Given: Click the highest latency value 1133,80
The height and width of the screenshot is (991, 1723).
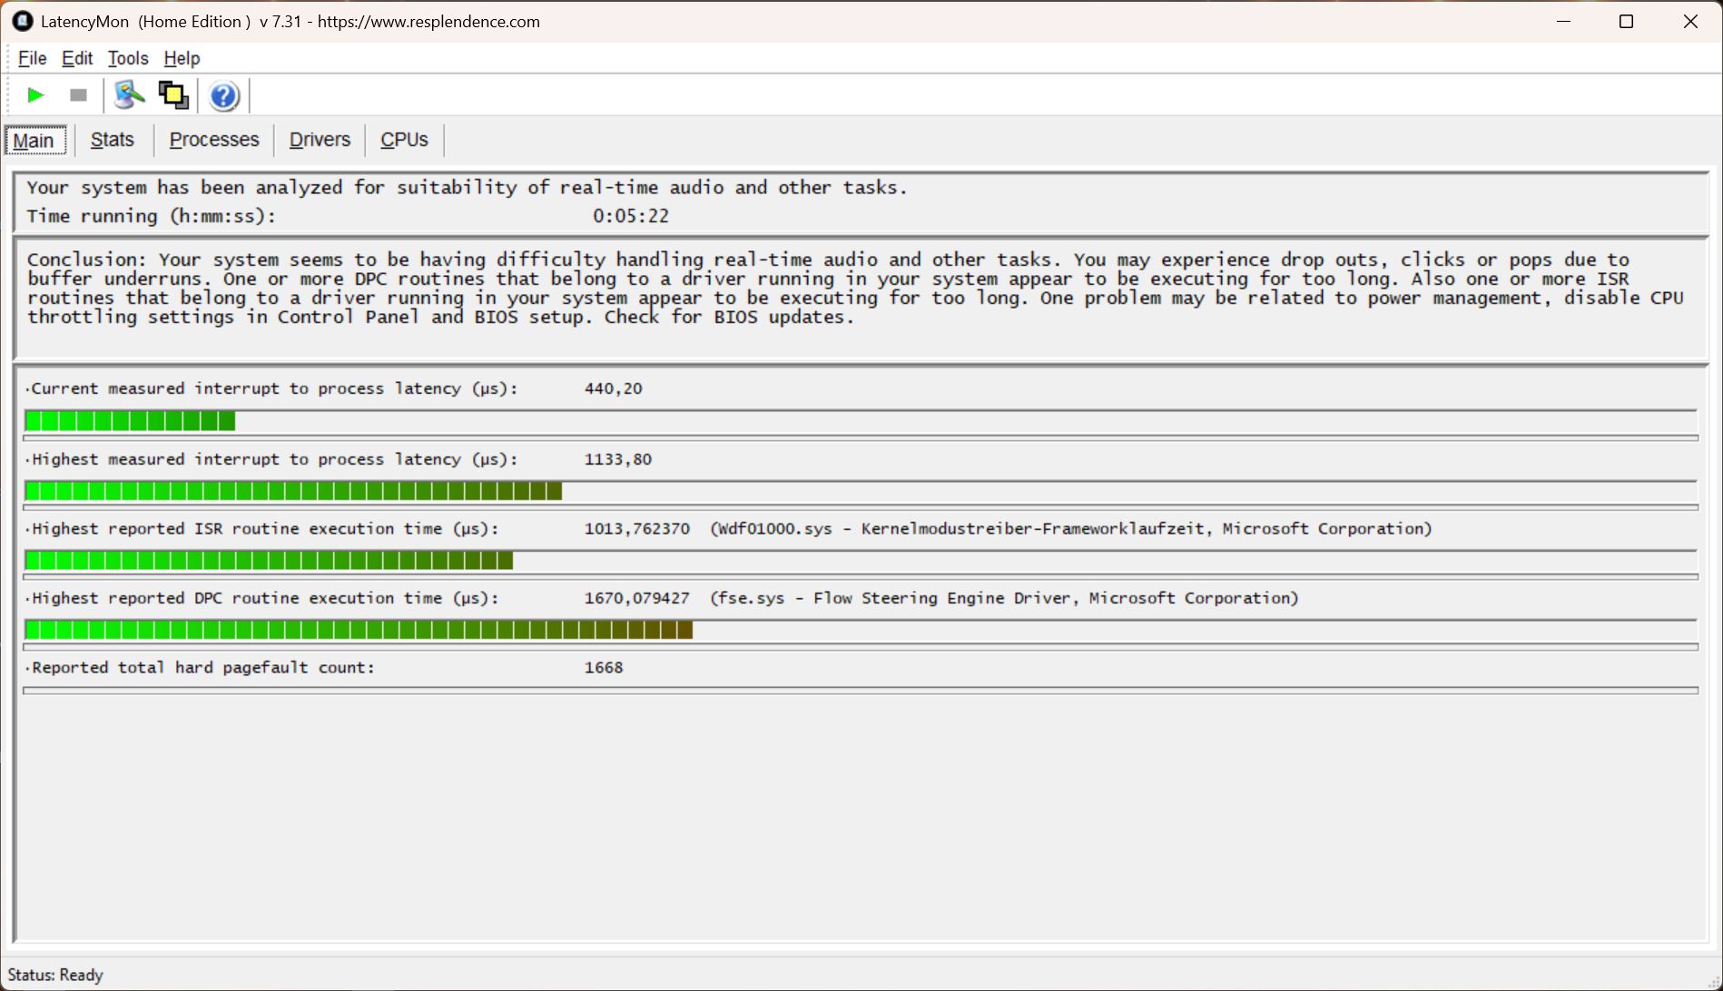Looking at the screenshot, I should coord(618,459).
